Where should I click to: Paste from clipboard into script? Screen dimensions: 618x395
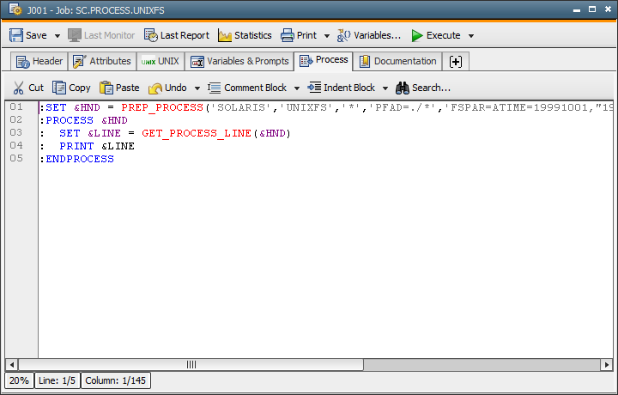(x=106, y=88)
